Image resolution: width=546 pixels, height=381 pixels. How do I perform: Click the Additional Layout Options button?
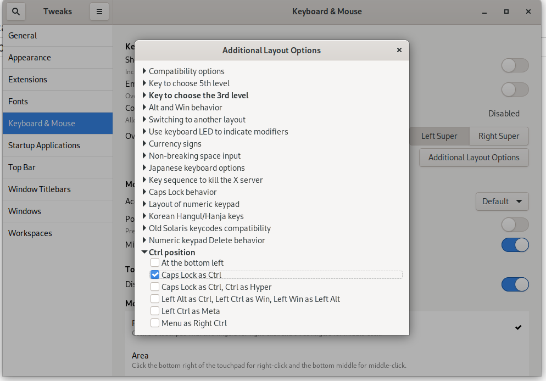coord(473,158)
